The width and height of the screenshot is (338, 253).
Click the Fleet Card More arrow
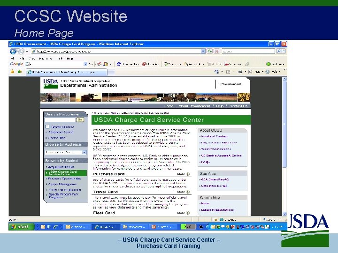click(x=188, y=213)
